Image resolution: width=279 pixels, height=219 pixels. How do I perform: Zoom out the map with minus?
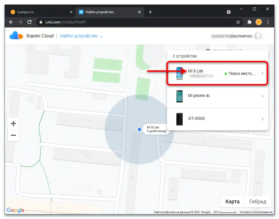pyautogui.click(x=13, y=135)
